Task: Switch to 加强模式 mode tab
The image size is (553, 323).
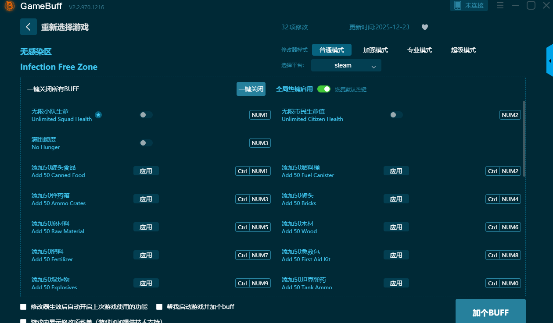Action: coord(375,50)
